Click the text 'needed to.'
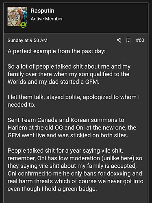The width and height of the screenshot is (152, 203). coord(22,105)
